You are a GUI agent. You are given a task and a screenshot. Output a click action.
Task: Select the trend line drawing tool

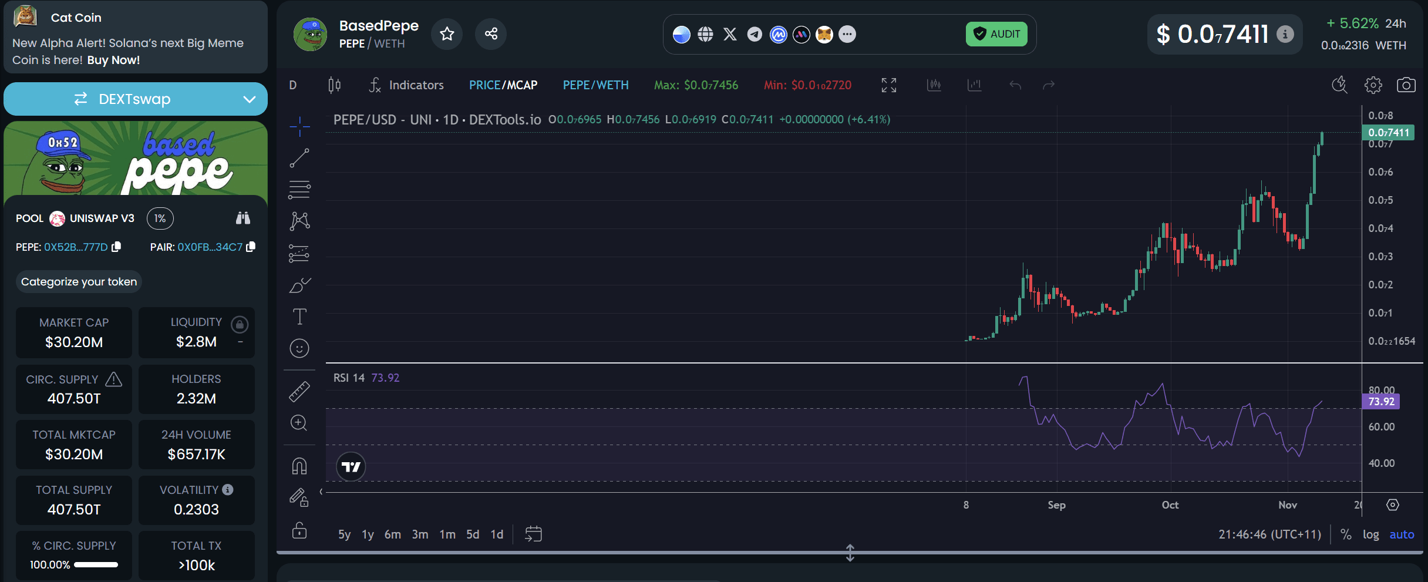coord(299,158)
